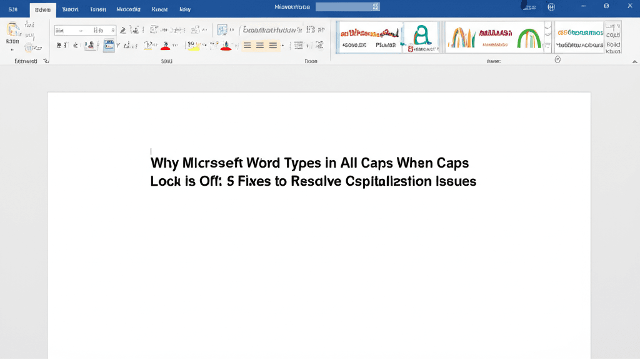The image size is (640, 359).
Task: Click the change case icon
Action: [134, 30]
